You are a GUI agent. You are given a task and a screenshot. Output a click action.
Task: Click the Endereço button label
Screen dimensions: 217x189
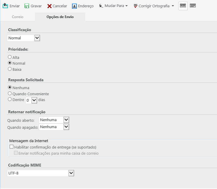[x=86, y=6]
